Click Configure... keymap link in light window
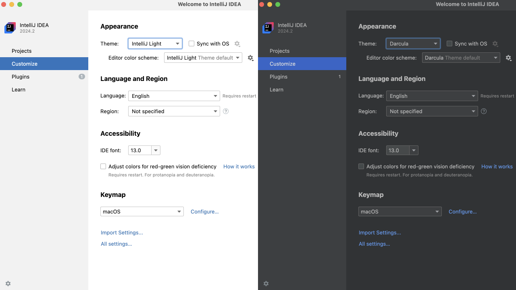Screen dimensions: 516x290 click(x=205, y=211)
